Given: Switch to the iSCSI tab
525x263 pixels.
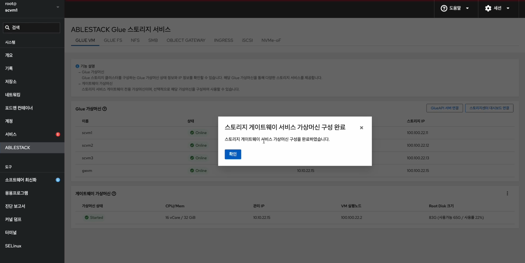Looking at the screenshot, I should pos(247,40).
